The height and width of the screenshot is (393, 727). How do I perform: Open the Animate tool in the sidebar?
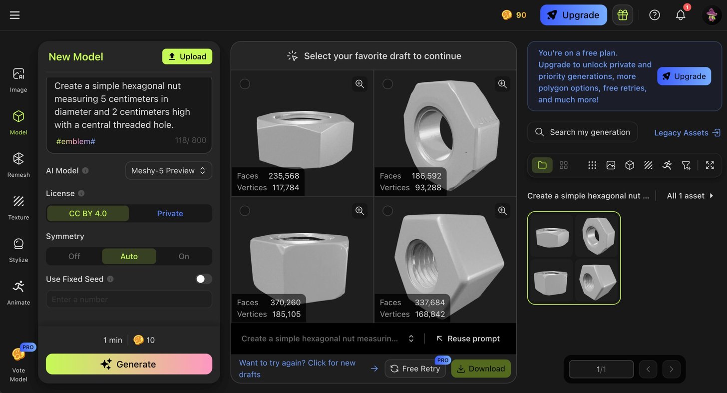click(18, 292)
